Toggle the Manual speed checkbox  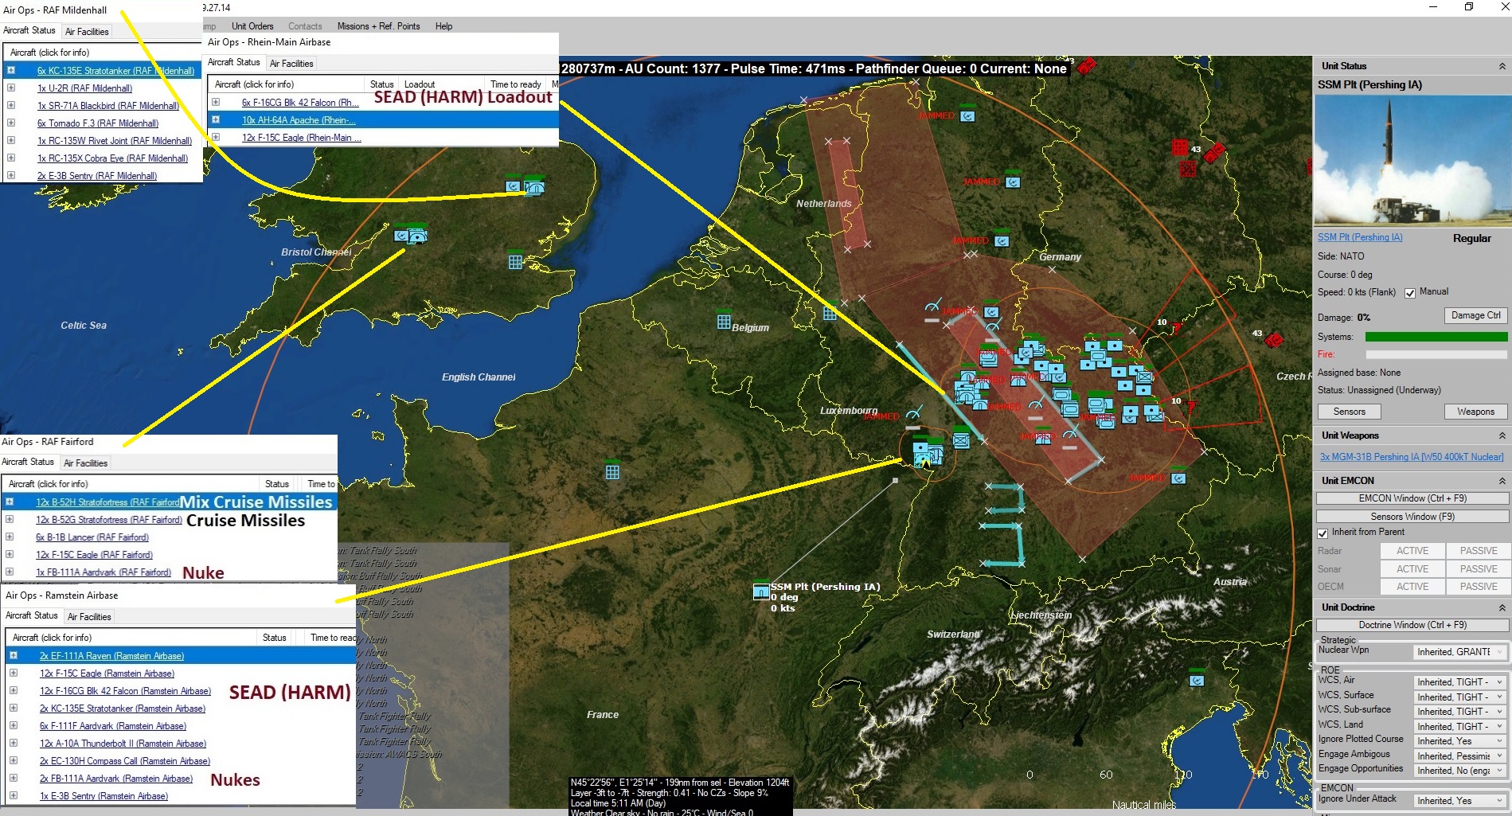click(1410, 293)
